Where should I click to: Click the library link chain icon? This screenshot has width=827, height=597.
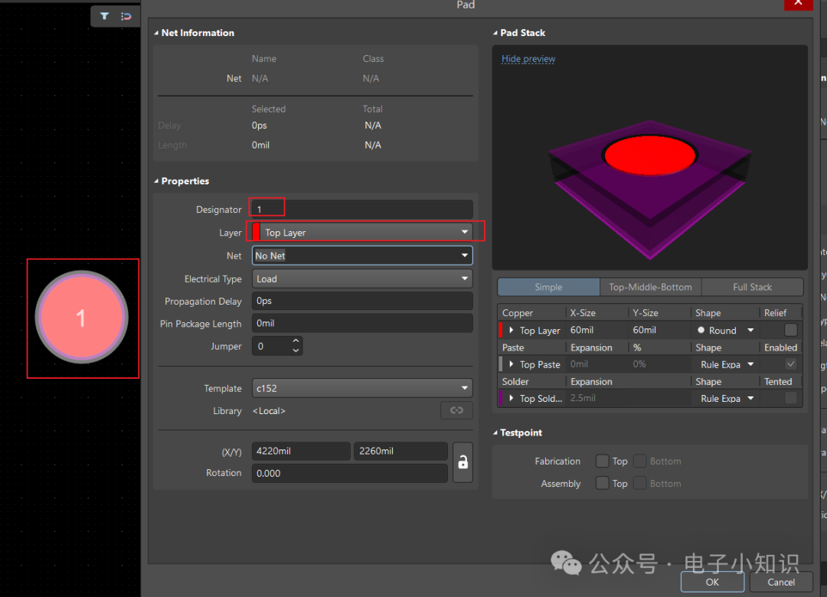(456, 410)
